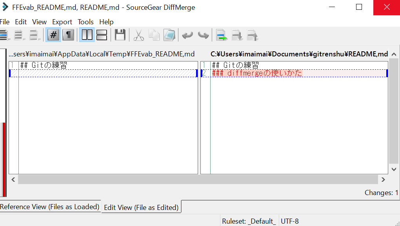The width and height of the screenshot is (400, 226).
Task: Switch to horizontal stacked split layout
Action: [102, 35]
